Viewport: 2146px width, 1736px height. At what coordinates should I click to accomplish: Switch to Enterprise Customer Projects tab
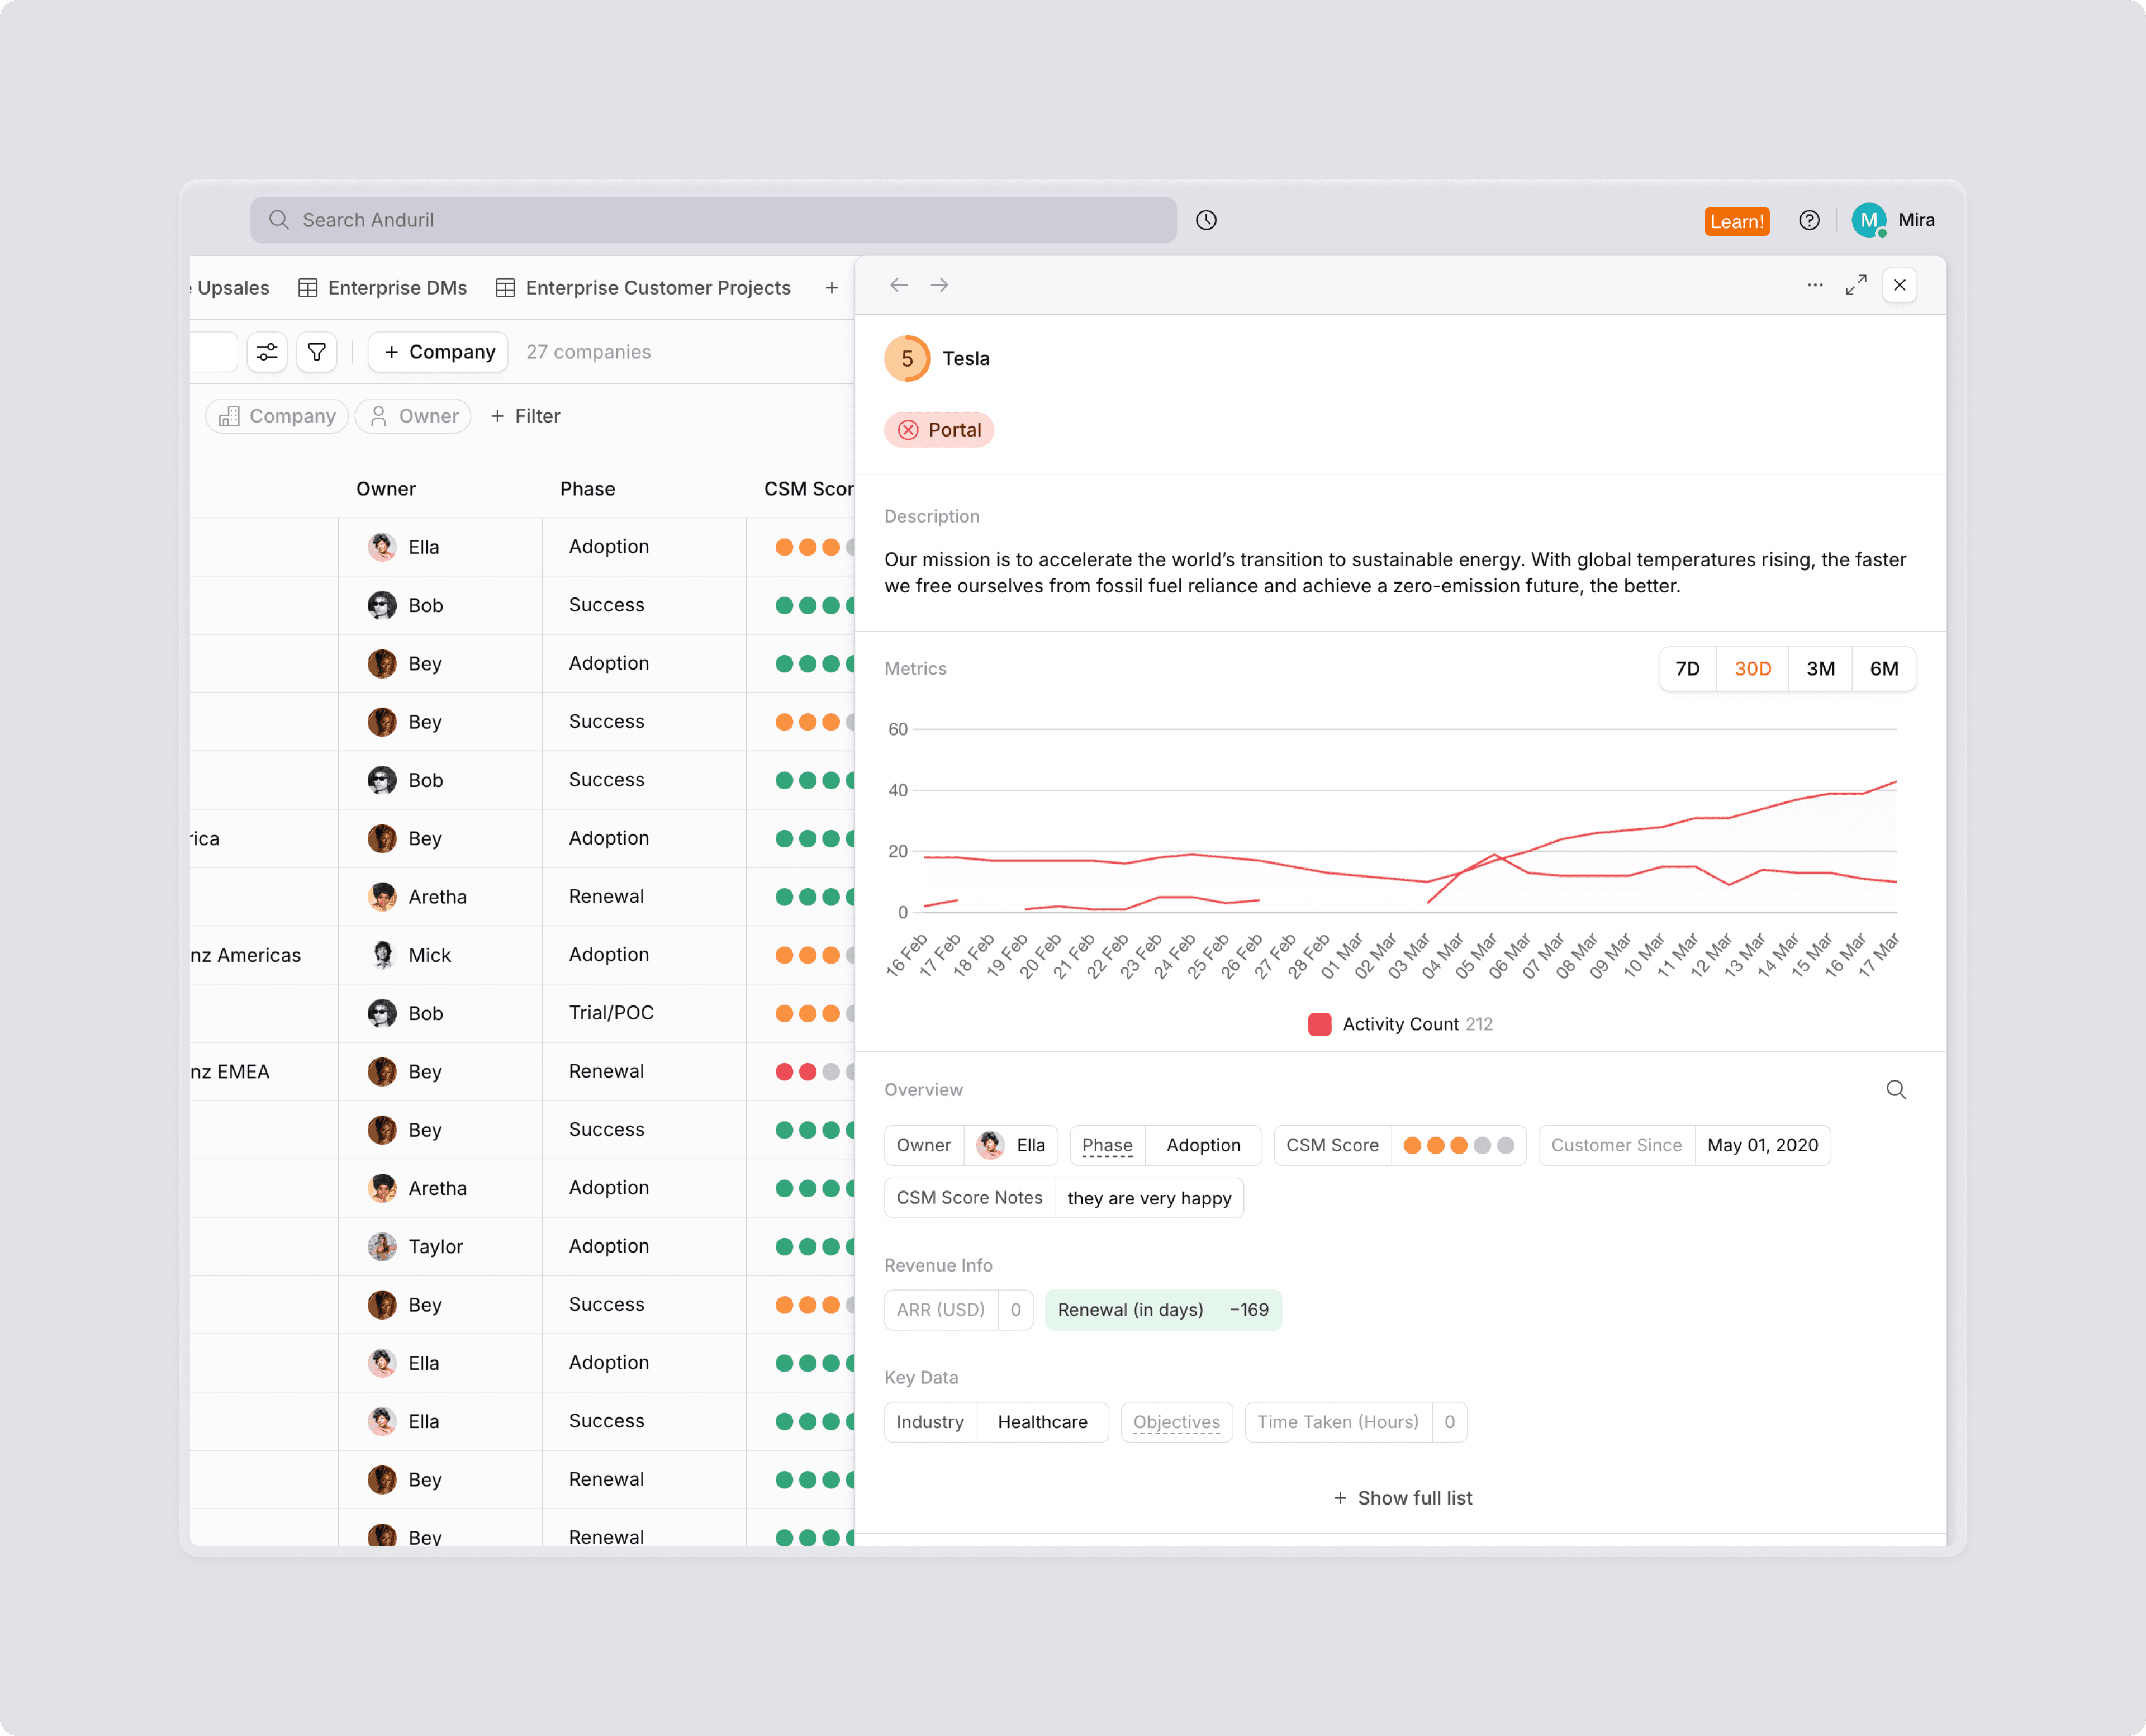click(644, 288)
